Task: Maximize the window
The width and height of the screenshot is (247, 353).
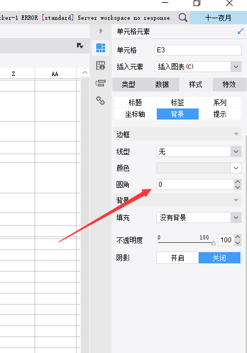Action: point(197,3)
